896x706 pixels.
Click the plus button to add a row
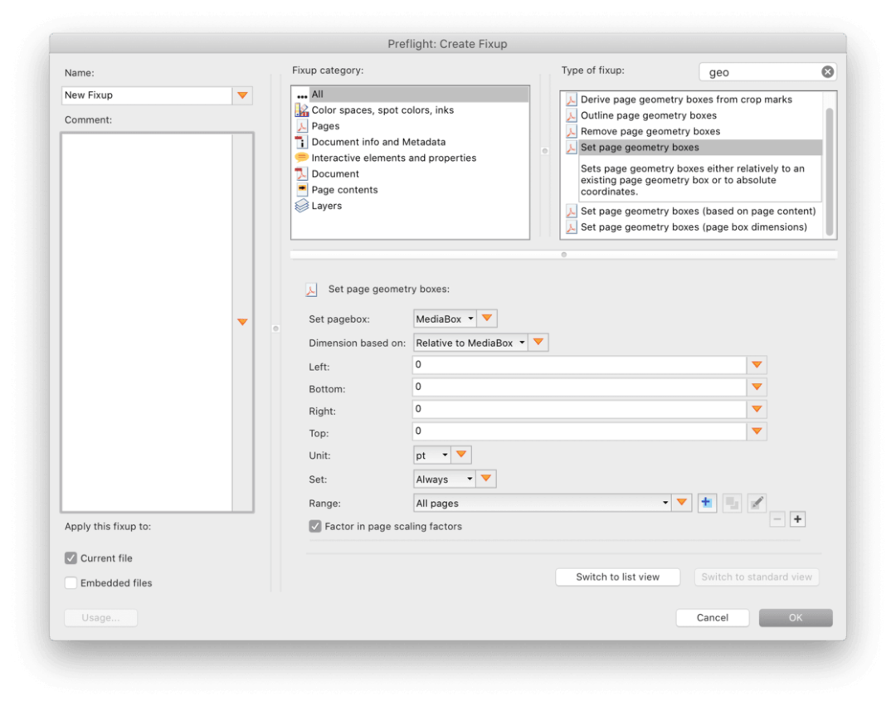tap(798, 519)
